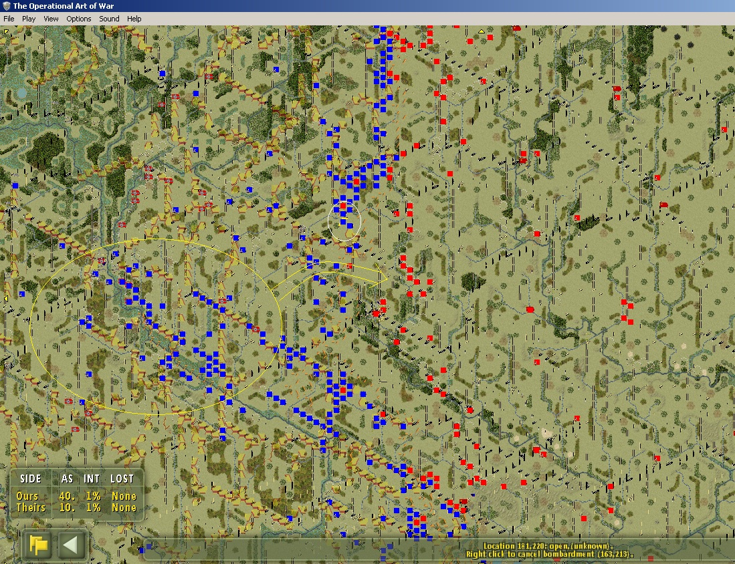Click the yellow left-arrow map scroll marker
Screen dimensions: 735x564
[5, 299]
